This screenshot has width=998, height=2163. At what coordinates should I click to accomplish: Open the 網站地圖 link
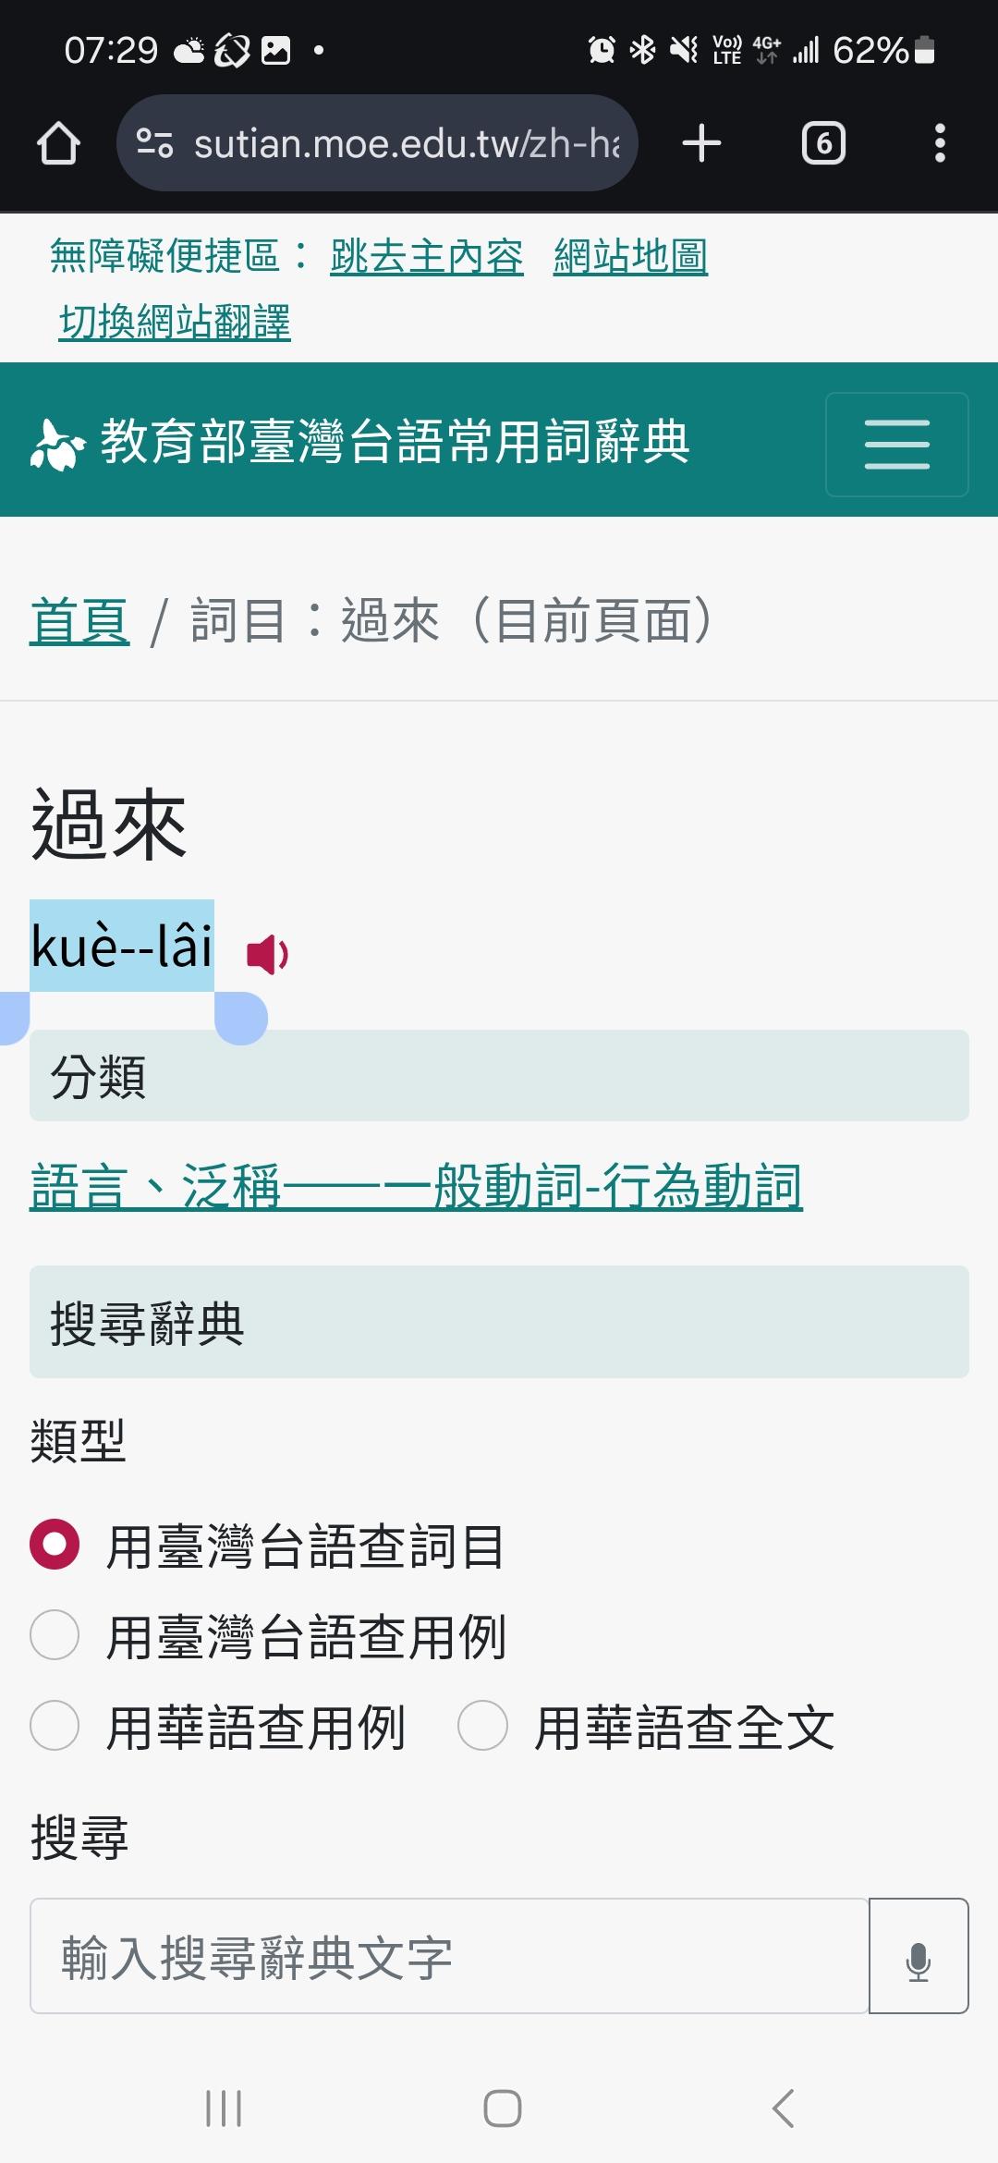click(631, 256)
